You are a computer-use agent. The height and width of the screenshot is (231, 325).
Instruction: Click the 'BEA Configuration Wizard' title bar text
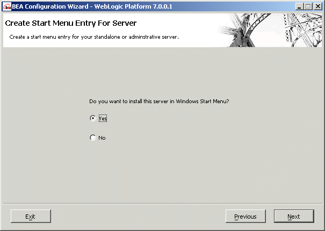point(92,6)
